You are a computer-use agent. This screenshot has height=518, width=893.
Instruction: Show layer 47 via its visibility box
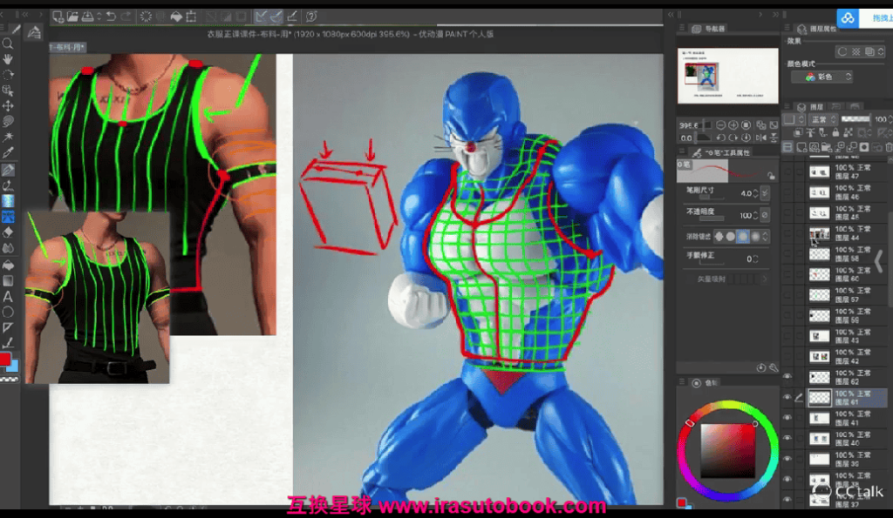tap(787, 172)
